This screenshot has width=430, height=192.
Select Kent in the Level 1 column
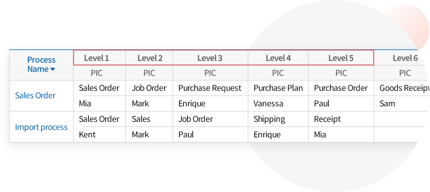coord(87,135)
